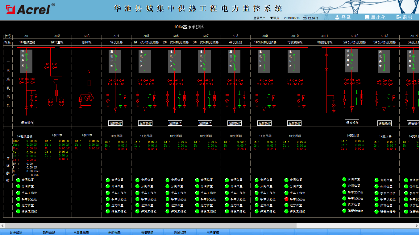Open the 趋势曲线 page

point(49,232)
